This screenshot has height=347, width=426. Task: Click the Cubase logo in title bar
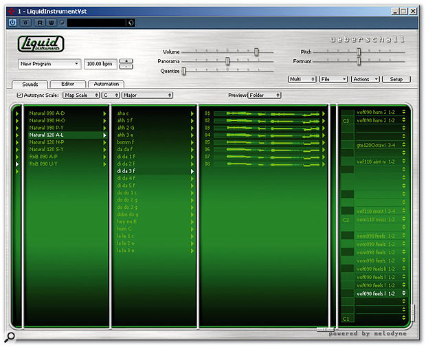point(12,11)
